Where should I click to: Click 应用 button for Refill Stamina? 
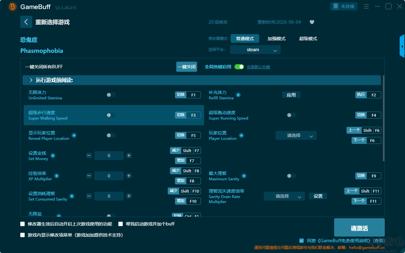[x=291, y=95]
